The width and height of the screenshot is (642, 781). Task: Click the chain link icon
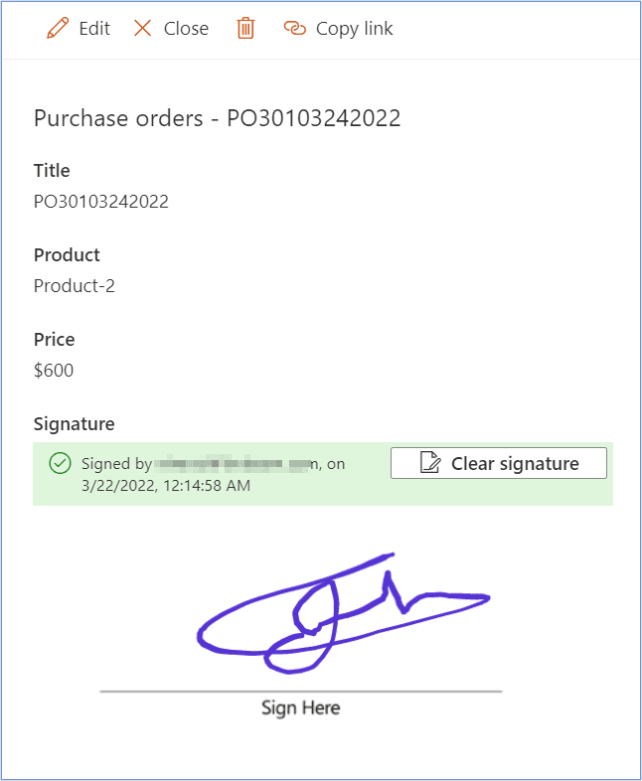coord(295,29)
